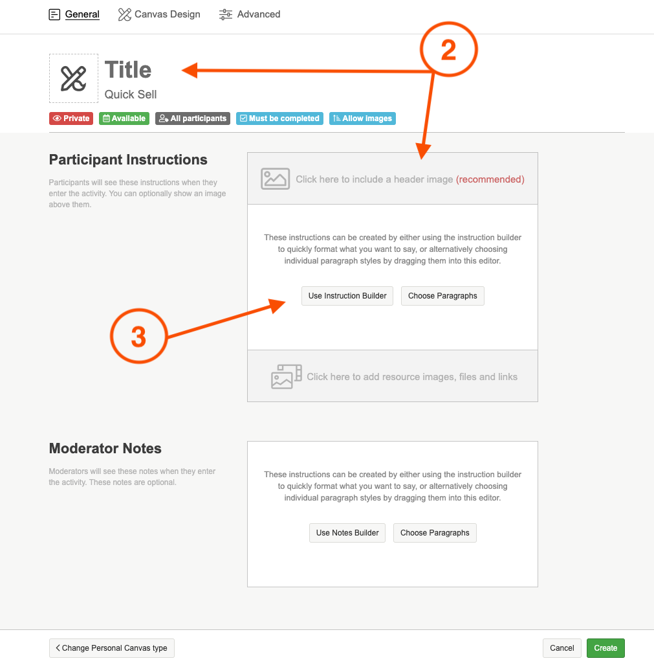Click the Use Instruction Builder button
The width and height of the screenshot is (654, 665).
347,296
